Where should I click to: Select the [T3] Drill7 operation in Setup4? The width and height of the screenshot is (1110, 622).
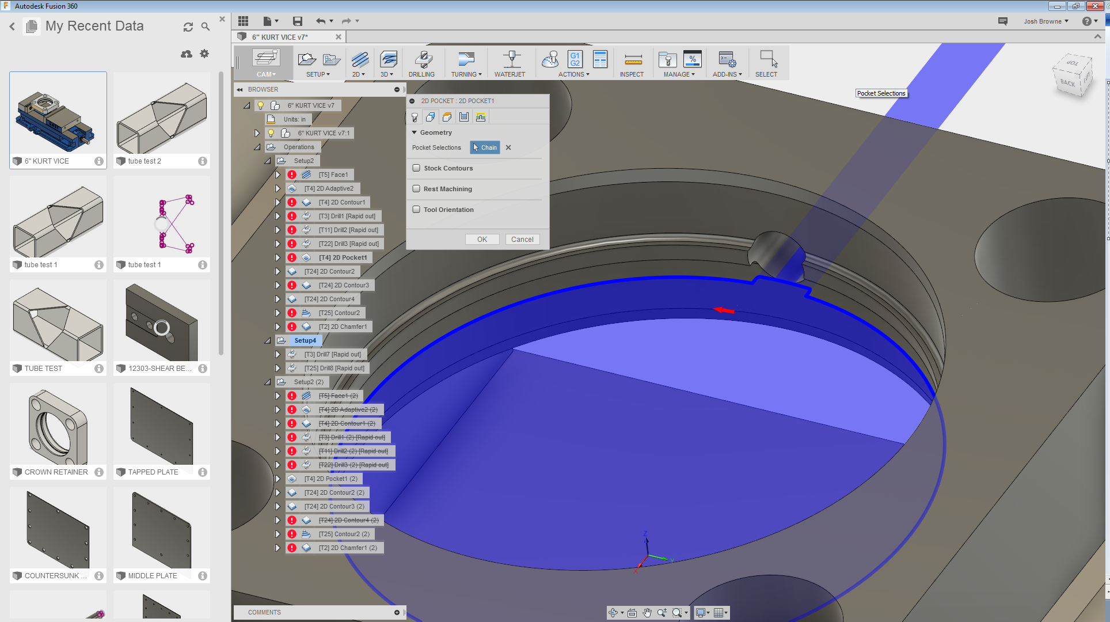[x=333, y=354]
